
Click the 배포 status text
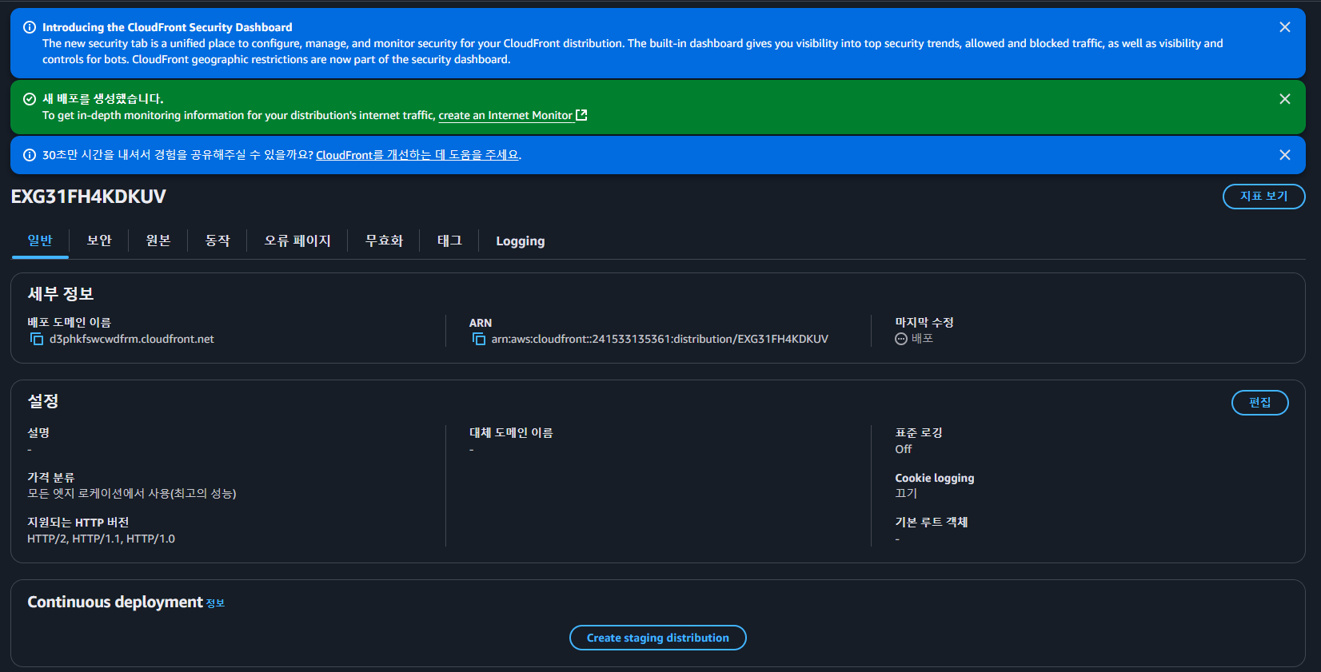tap(923, 339)
